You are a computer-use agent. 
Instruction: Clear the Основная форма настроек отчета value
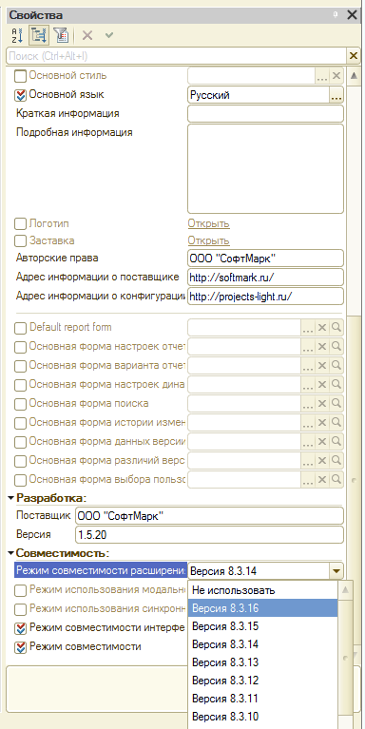point(322,347)
